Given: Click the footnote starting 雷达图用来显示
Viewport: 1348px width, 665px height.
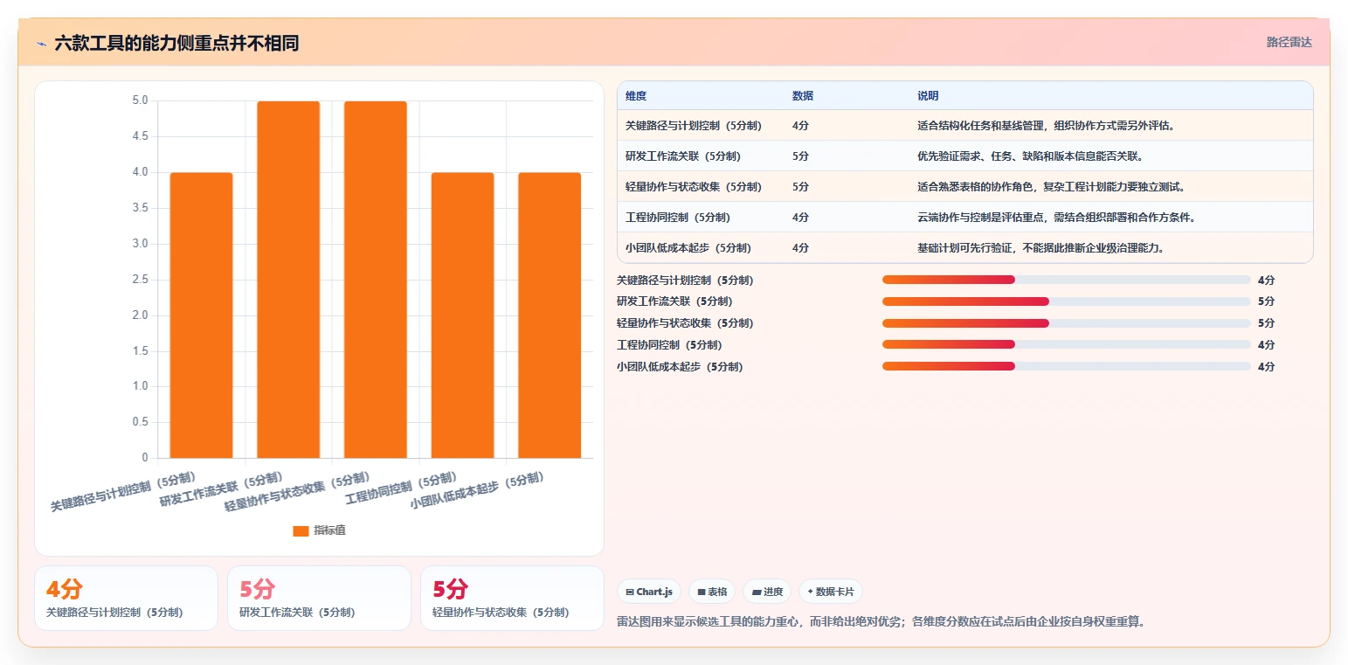Looking at the screenshot, I should click(881, 622).
